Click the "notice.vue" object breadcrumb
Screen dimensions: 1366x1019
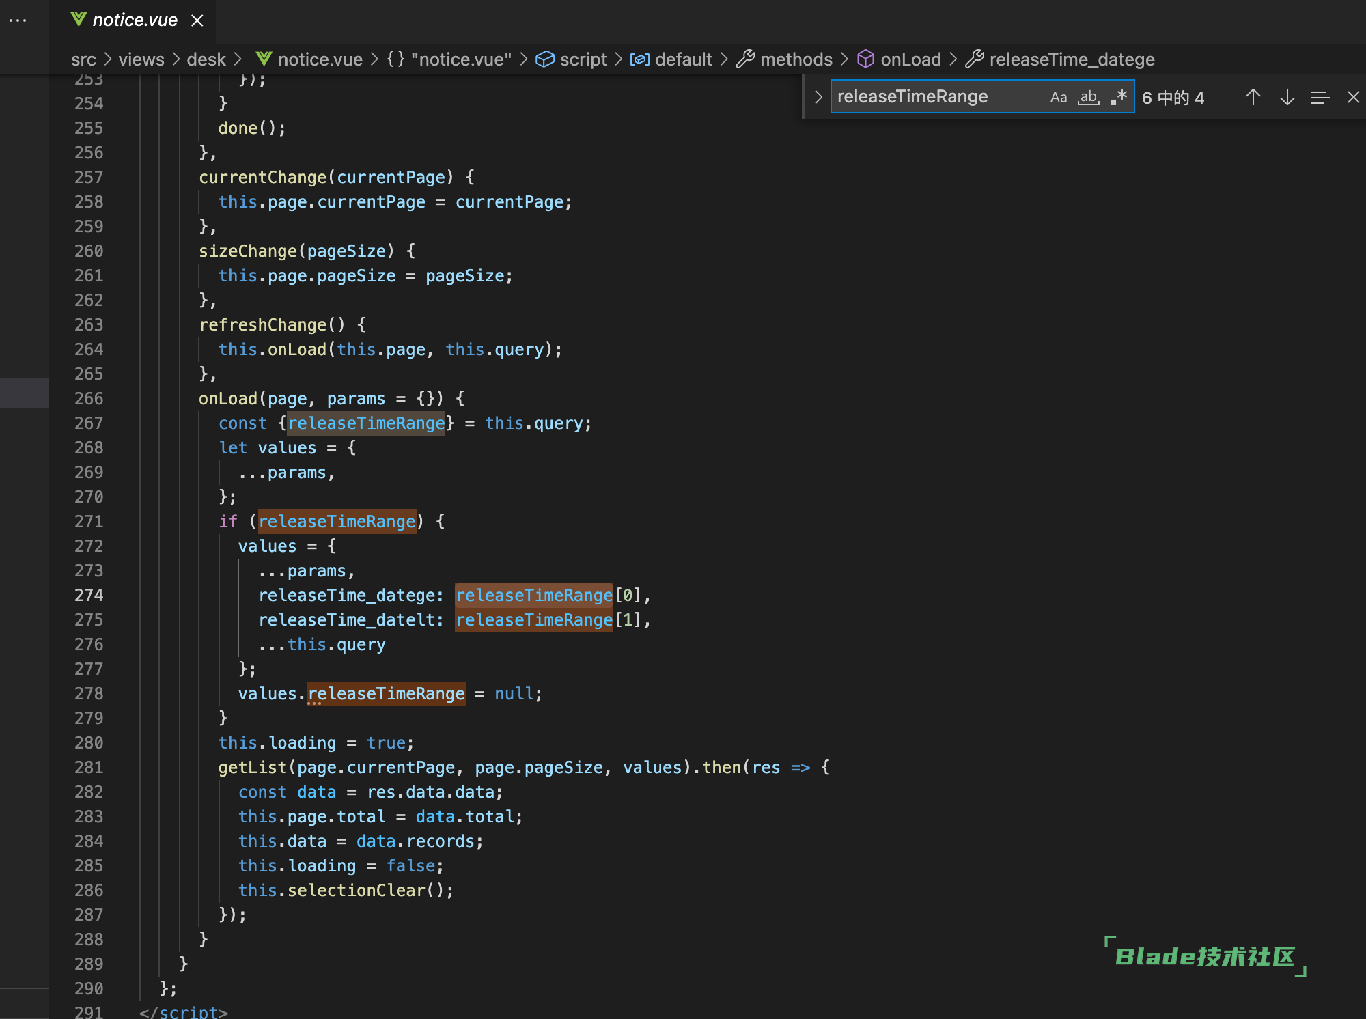click(461, 59)
